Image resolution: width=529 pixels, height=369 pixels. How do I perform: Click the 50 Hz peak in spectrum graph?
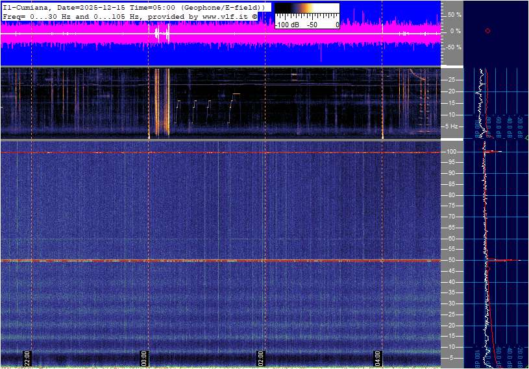(x=503, y=260)
